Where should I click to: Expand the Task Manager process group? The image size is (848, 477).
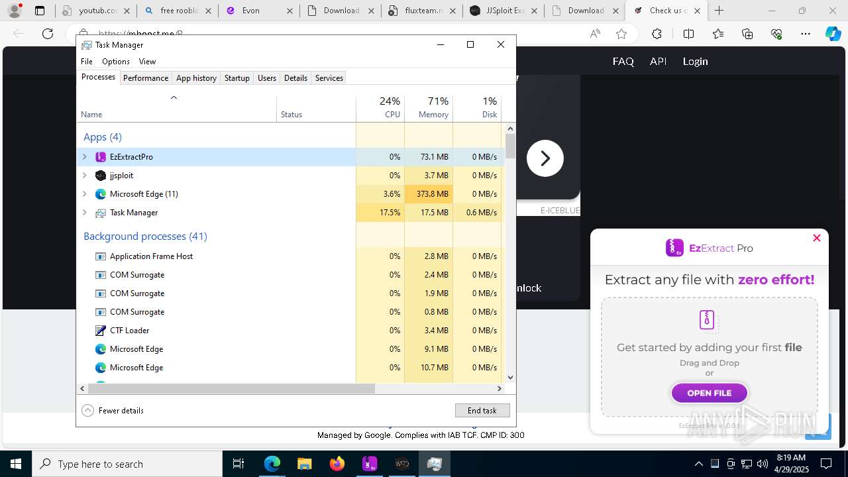click(84, 213)
